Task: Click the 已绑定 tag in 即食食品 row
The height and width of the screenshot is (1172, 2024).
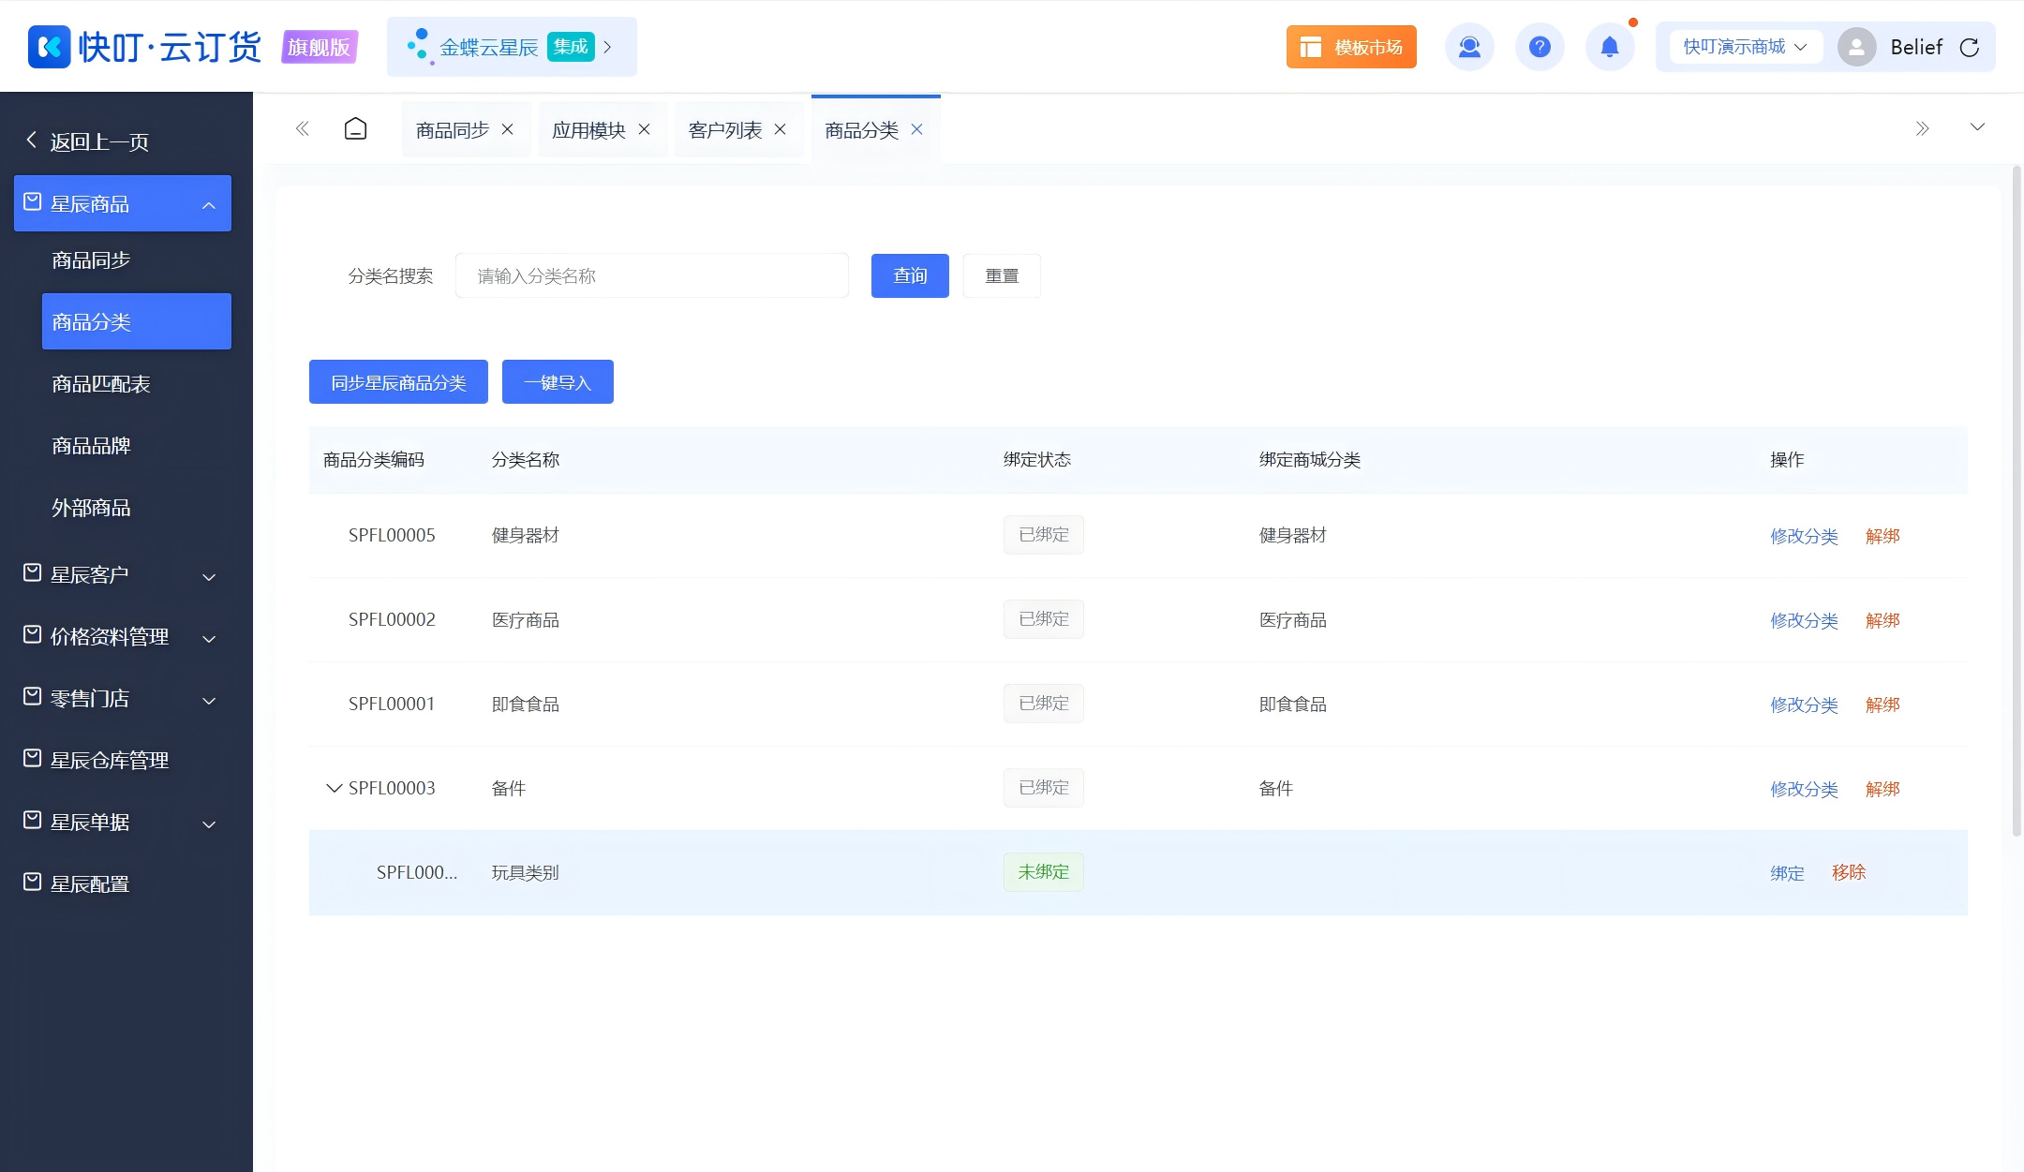Action: [1043, 704]
